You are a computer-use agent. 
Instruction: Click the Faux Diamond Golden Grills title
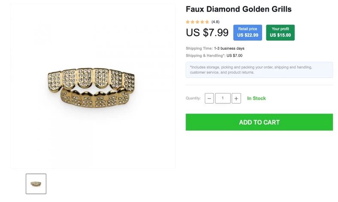coord(238,9)
